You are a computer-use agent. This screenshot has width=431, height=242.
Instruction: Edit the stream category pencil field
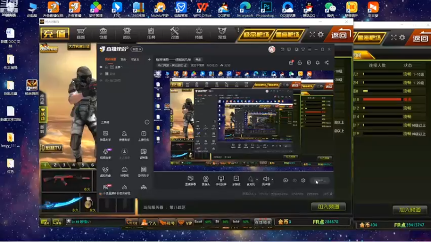pyautogui.click(x=172, y=65)
